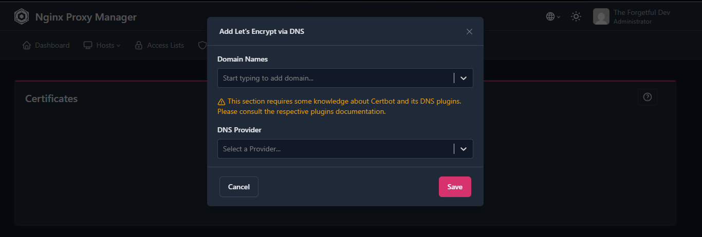Open the Hosts menu chevron
The image size is (702, 237).
point(119,46)
